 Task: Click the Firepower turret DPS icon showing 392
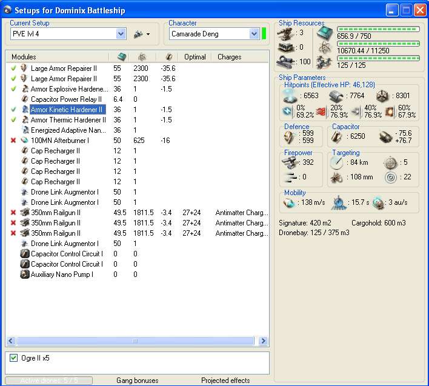pos(290,162)
